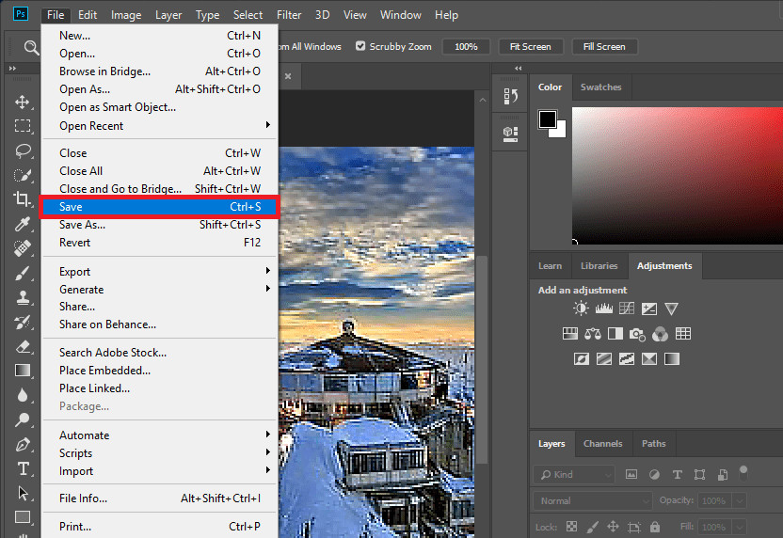Select the Crop tool
The height and width of the screenshot is (538, 783).
click(23, 199)
